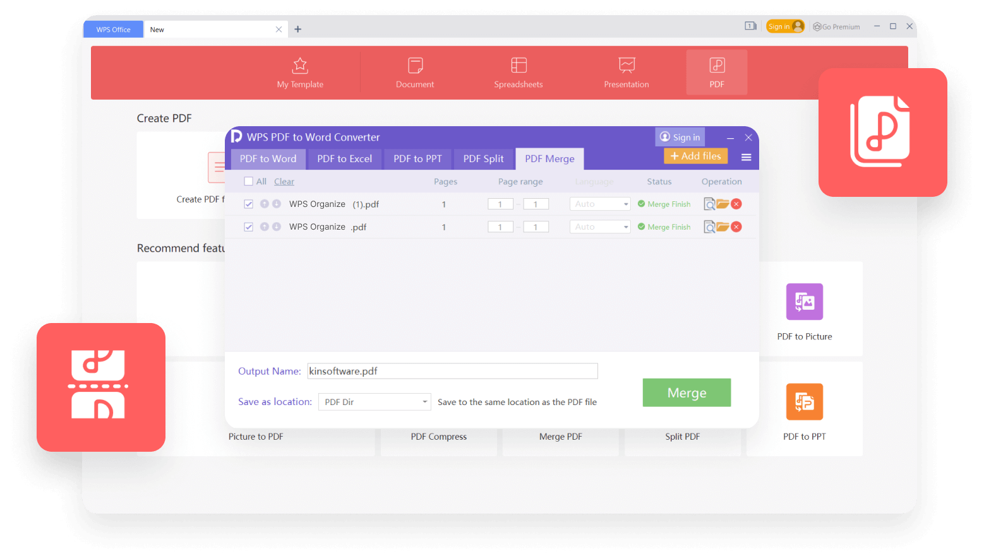Click the Output Name text field
This screenshot has width=984, height=559.
[452, 371]
